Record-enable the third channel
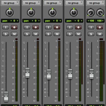The width and height of the screenshot is (106, 106). (x=57, y=27)
